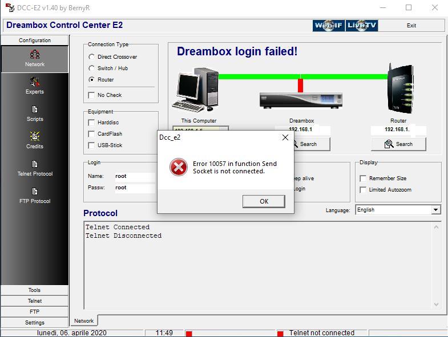The height and width of the screenshot is (337, 448).
Task: Click the Protocol log scroll down arrow
Action: (436, 304)
